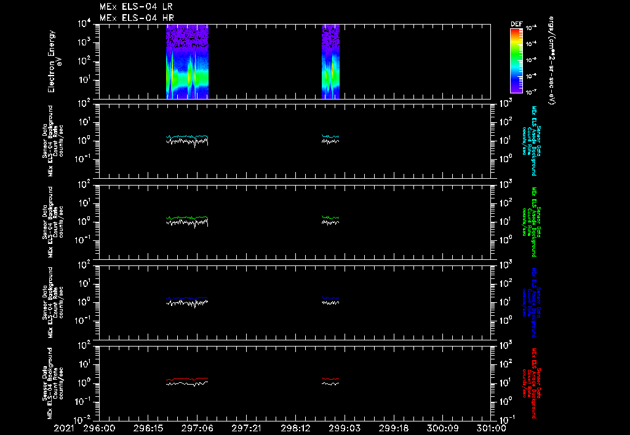
Task: Click the '299:03' time axis label
Action: click(345, 428)
